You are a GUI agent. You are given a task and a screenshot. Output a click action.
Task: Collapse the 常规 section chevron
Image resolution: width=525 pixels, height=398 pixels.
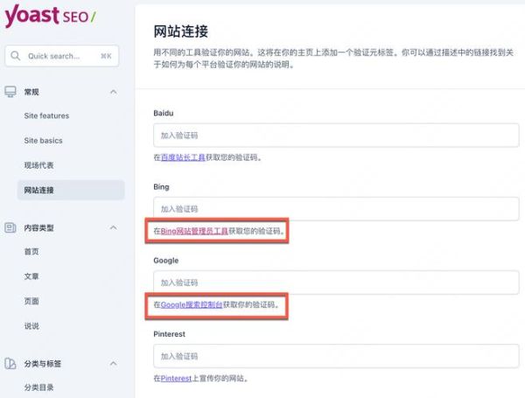pos(113,92)
